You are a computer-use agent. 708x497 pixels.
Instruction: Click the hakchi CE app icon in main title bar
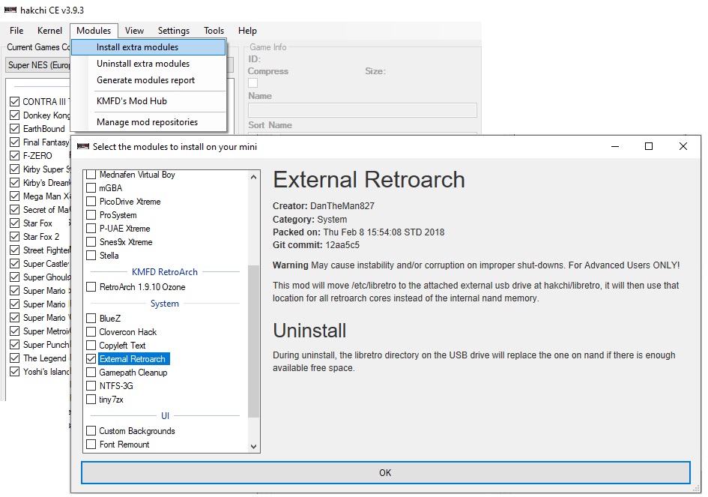(10, 10)
